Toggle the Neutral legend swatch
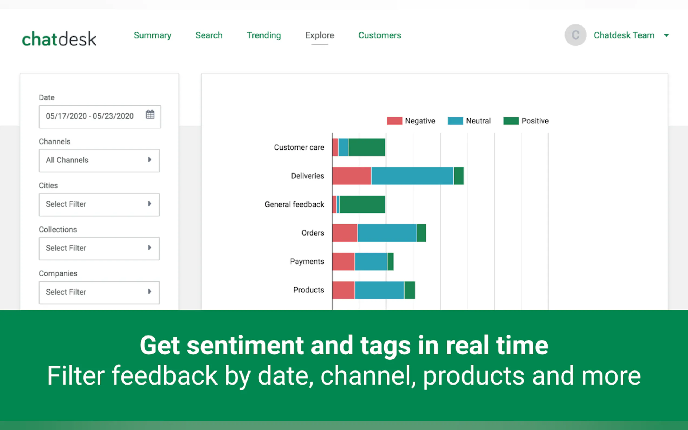 point(455,121)
